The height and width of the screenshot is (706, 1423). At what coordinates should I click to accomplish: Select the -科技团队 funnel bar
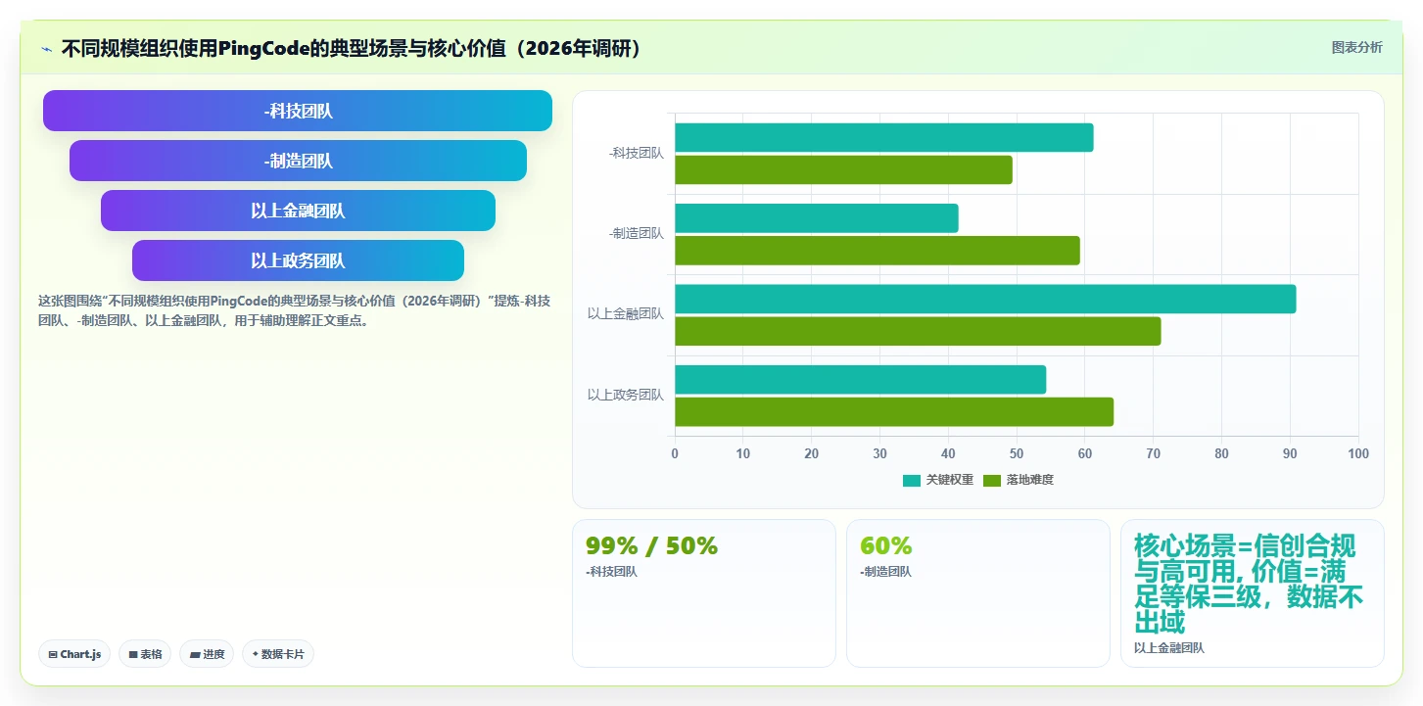pos(298,111)
